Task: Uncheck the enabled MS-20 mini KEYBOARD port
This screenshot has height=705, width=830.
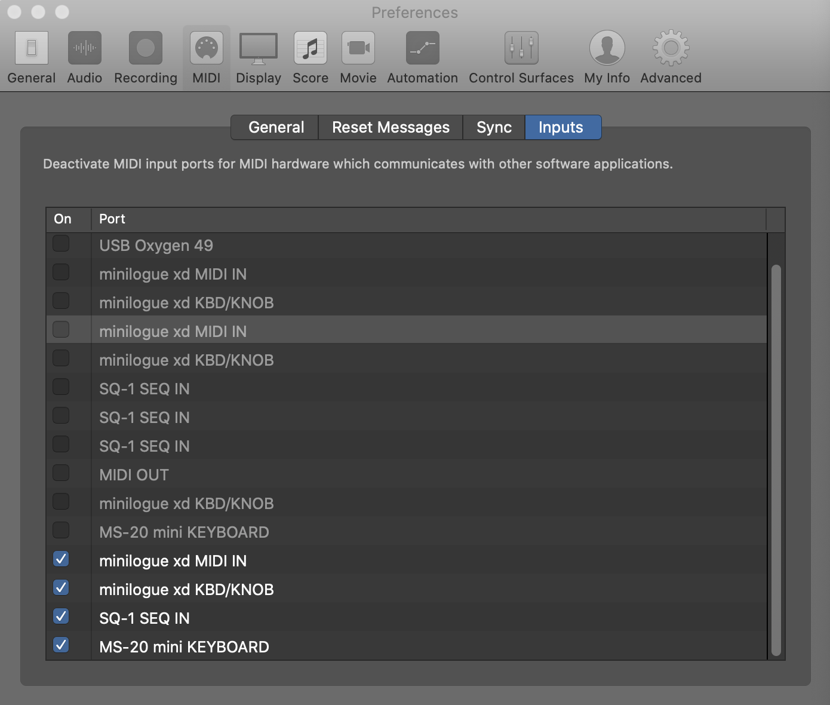Action: click(x=61, y=645)
